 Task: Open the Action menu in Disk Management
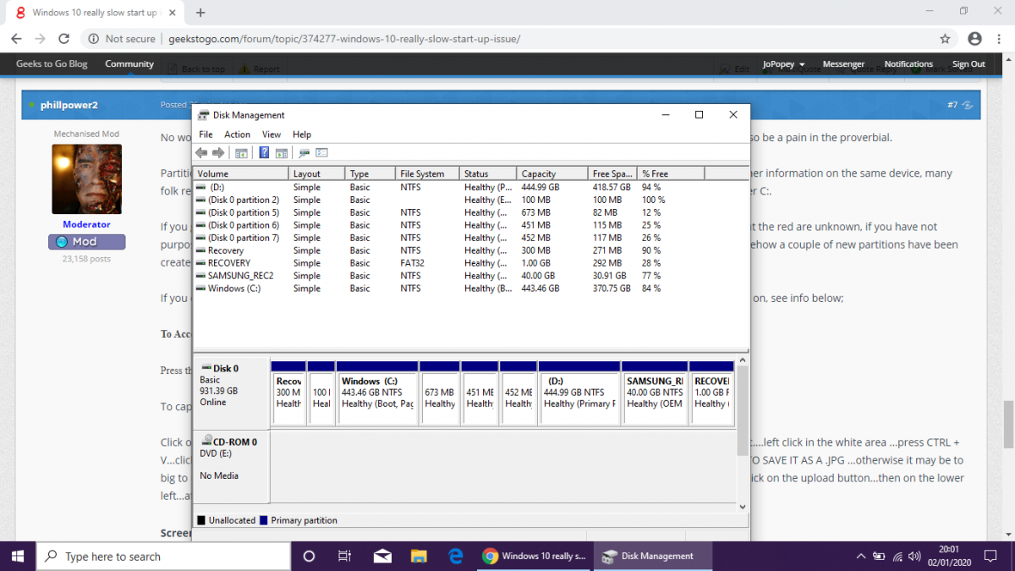point(237,135)
